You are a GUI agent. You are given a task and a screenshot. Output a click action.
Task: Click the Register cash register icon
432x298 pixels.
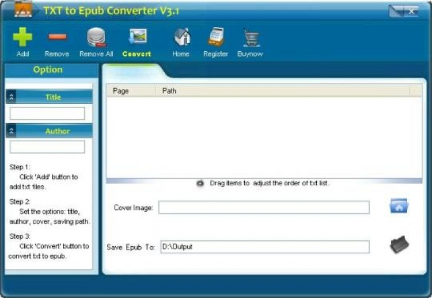(x=216, y=36)
